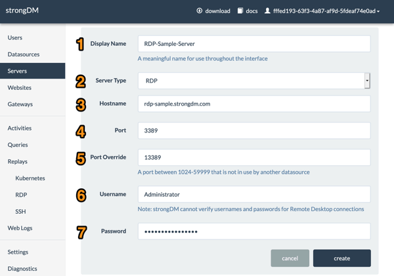Image resolution: width=394 pixels, height=276 pixels.
Task: Focus the Display Name input field
Action: (x=254, y=44)
